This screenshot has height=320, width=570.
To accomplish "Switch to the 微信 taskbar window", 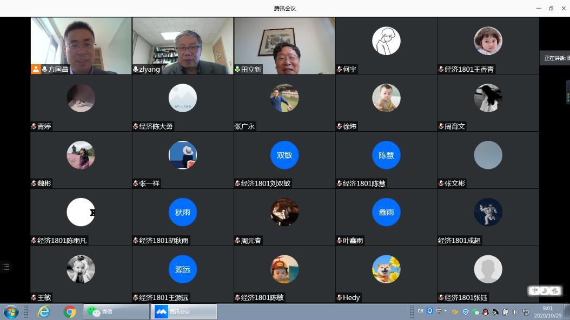I will click(x=116, y=311).
